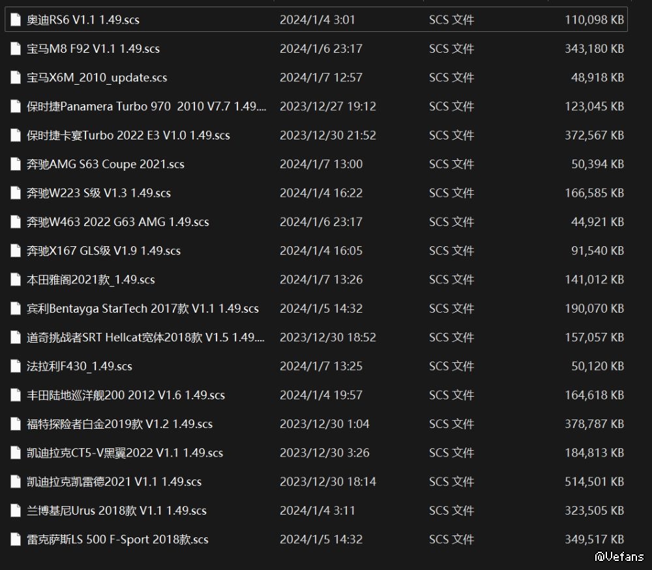Click the file icon of 本田雅阁2021款_1.49.scs
The height and width of the screenshot is (570, 652).
[x=16, y=279]
